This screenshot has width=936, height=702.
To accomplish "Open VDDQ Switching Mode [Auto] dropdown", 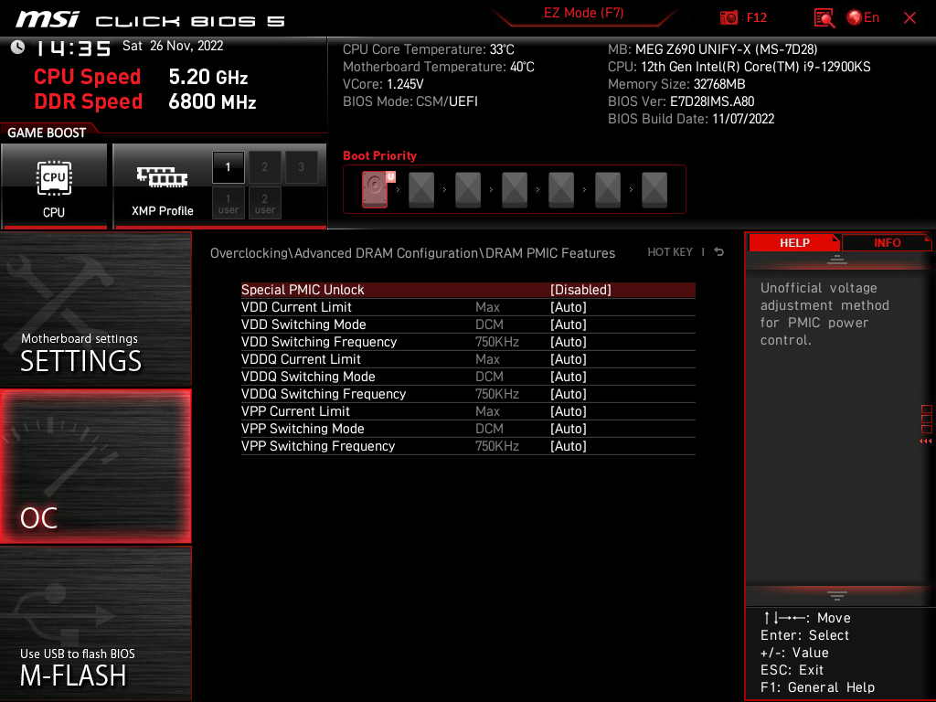I will coord(569,376).
